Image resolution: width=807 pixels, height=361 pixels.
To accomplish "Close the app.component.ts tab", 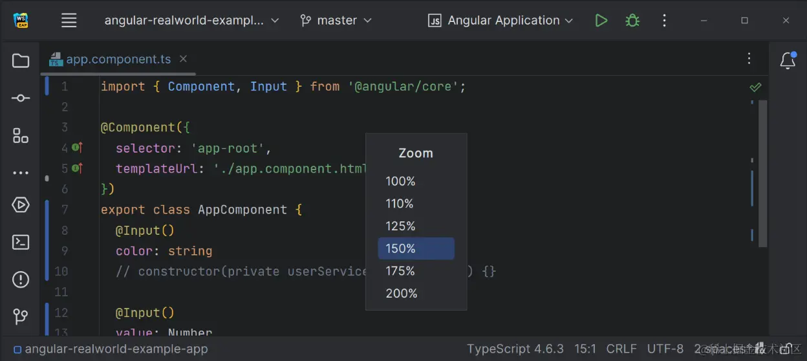I will point(183,59).
